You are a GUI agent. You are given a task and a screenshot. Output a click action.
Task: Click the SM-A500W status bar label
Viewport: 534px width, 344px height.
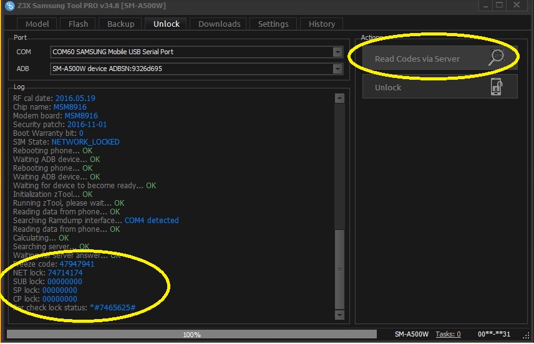tap(411, 334)
